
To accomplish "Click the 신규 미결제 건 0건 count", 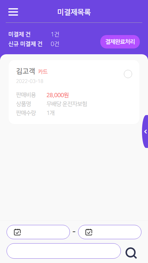I will point(55,44).
